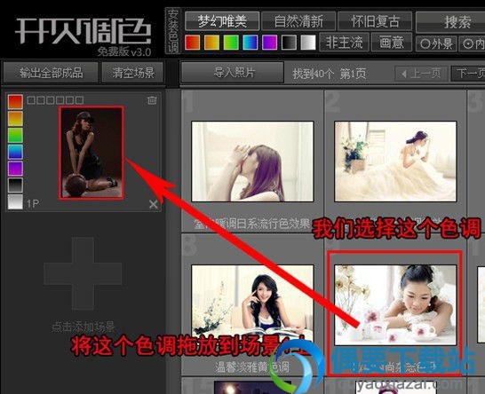Choose red swatch in scene panel

pyautogui.click(x=15, y=102)
